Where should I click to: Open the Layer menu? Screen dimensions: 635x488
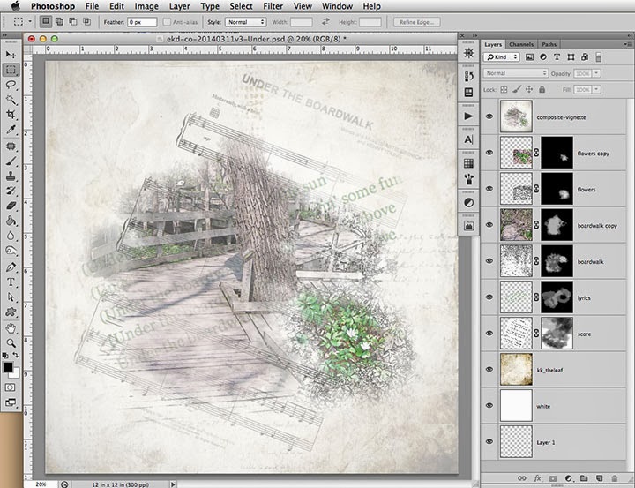point(179,6)
